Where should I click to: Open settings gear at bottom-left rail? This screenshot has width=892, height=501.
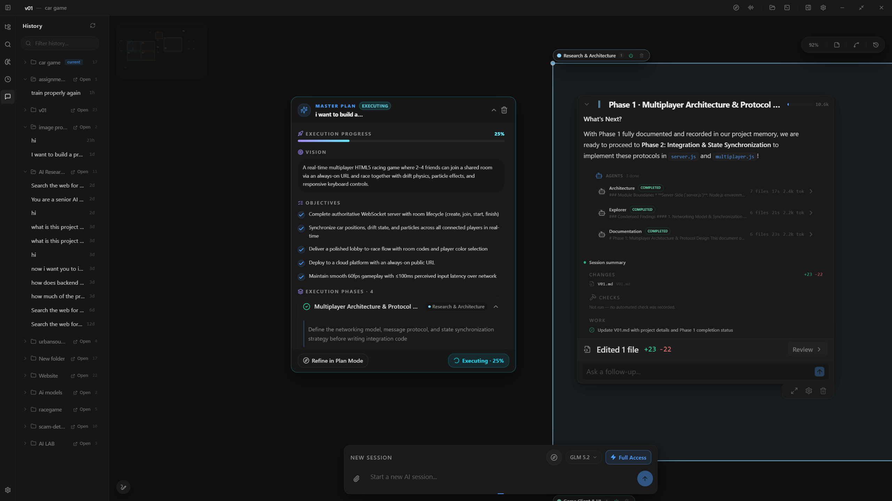(x=8, y=490)
